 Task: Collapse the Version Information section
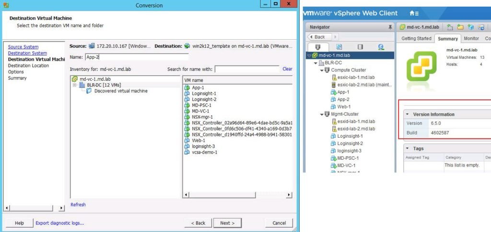click(x=407, y=114)
